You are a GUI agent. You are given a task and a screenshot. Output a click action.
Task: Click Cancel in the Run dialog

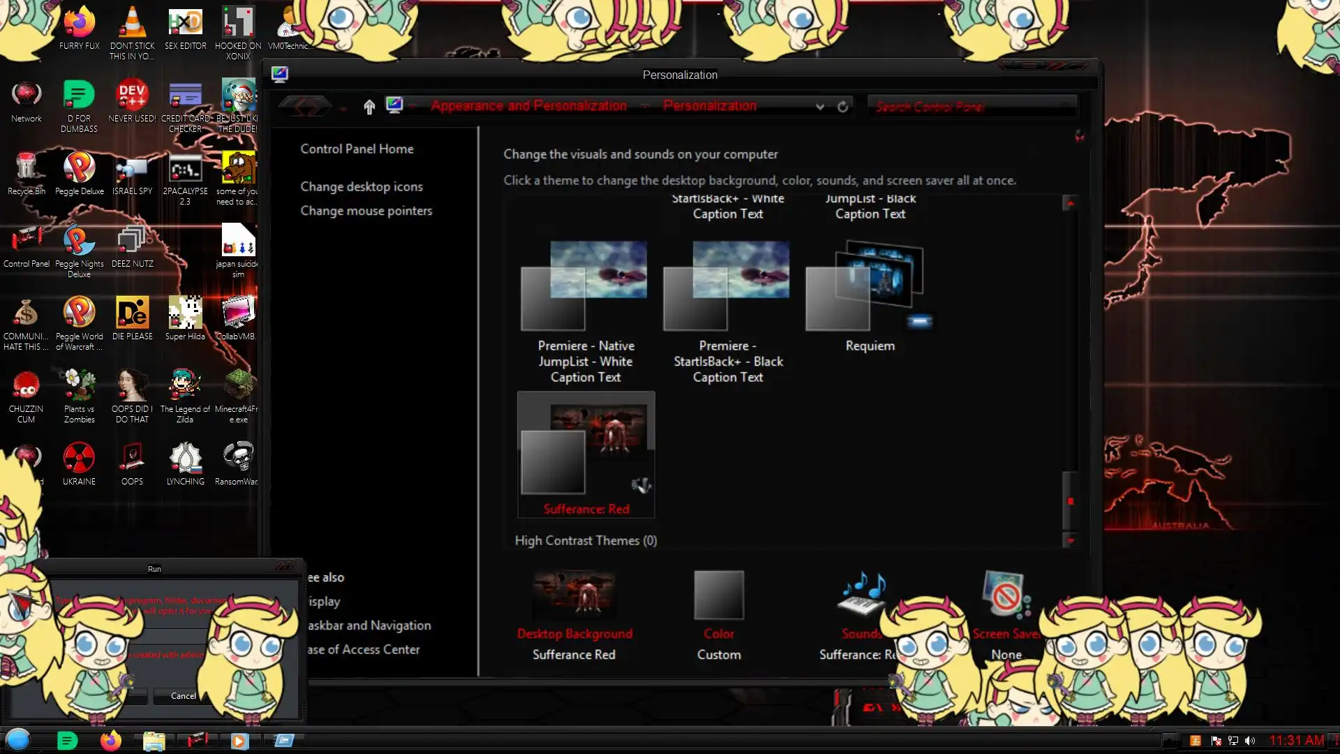tap(183, 695)
